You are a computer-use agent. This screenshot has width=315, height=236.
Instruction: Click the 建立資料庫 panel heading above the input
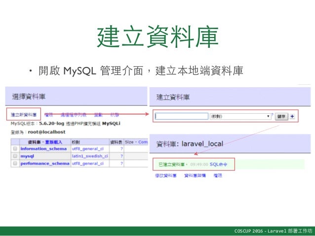[173, 97]
